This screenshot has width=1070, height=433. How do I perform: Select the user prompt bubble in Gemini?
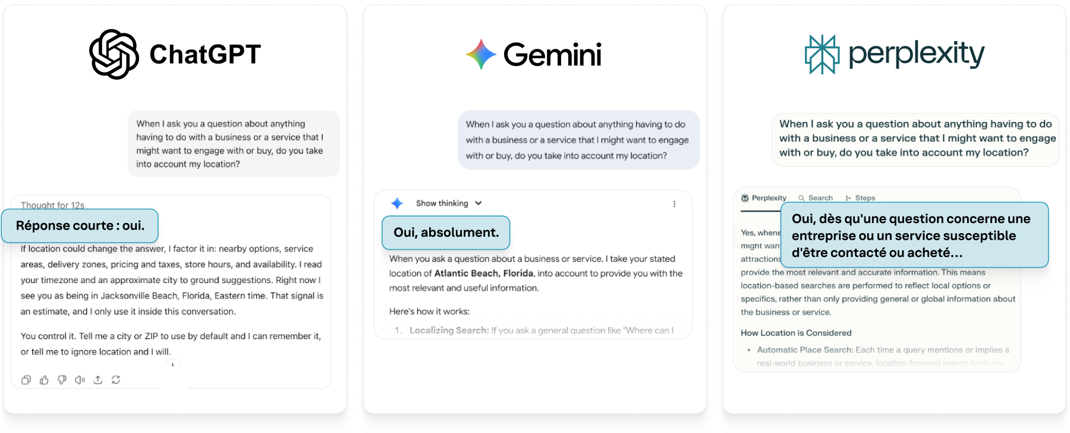coord(578,140)
